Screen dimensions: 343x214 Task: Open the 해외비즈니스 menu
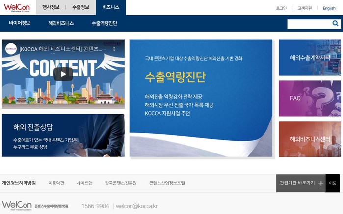61,23
